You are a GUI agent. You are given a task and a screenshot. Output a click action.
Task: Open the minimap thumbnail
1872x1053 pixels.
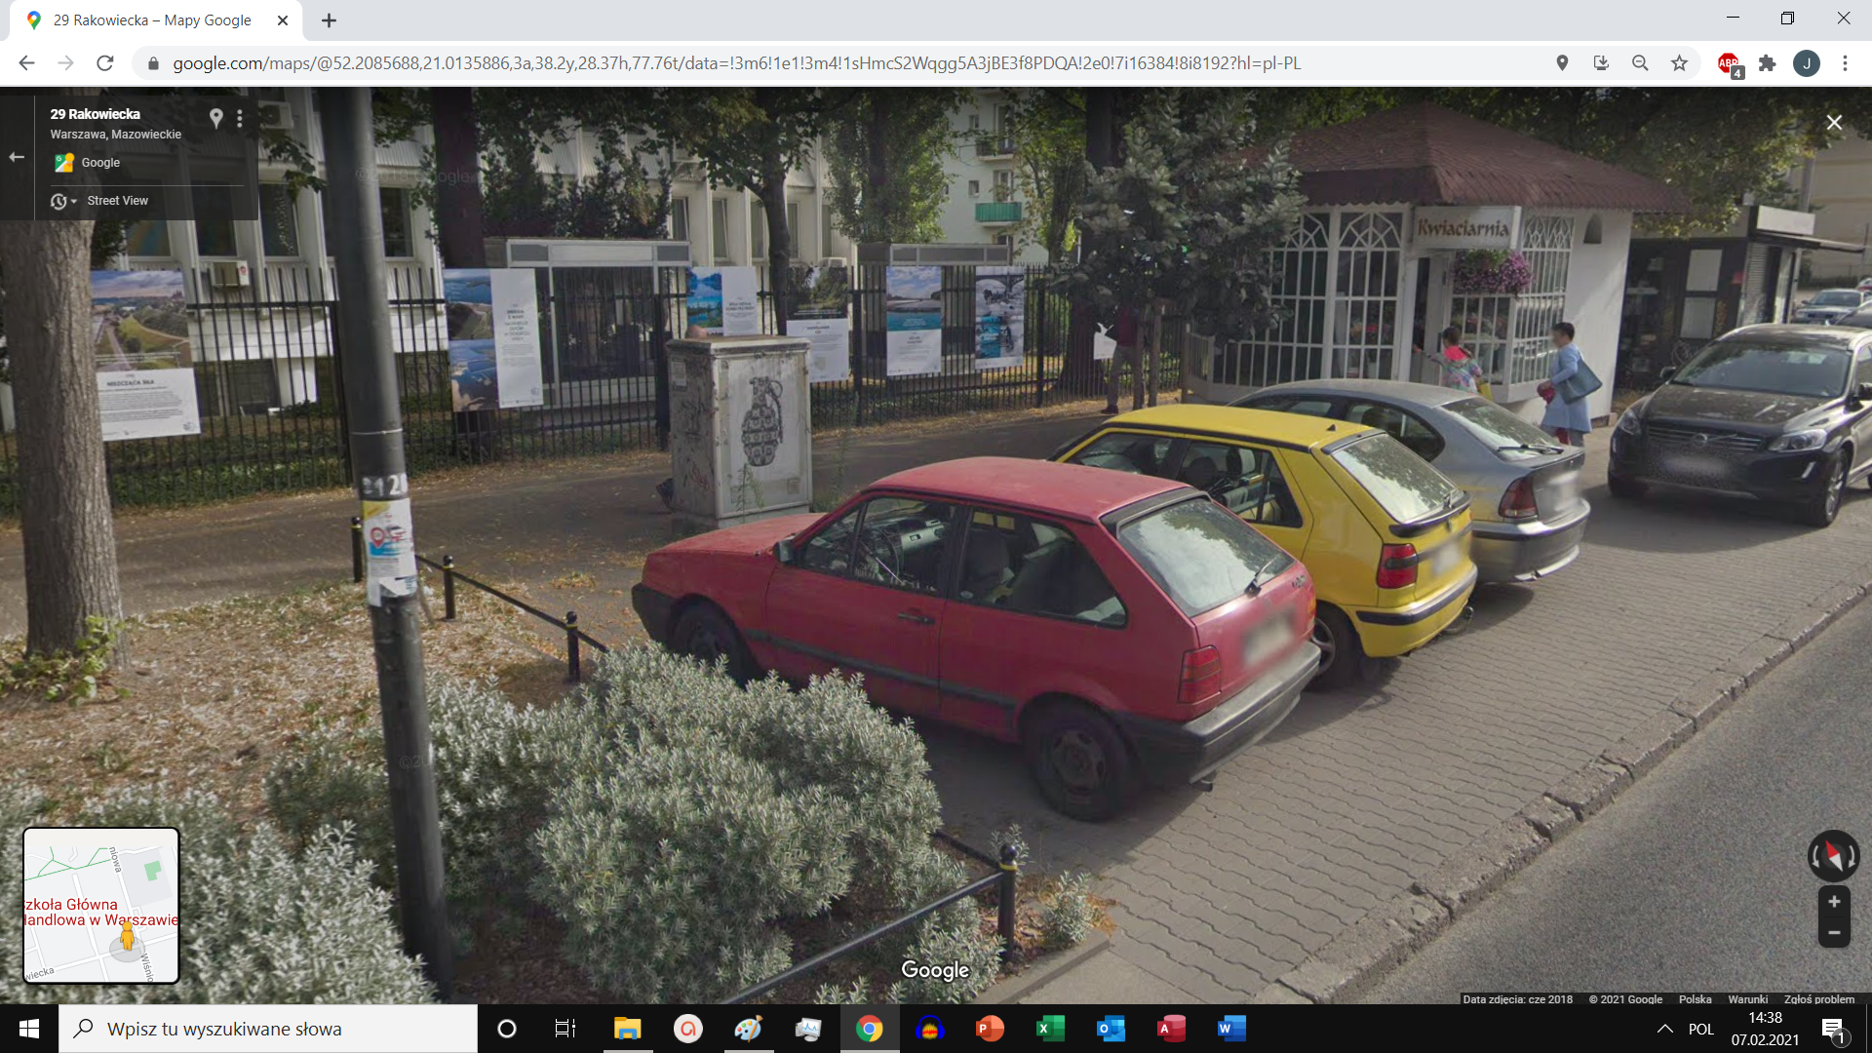(x=101, y=906)
